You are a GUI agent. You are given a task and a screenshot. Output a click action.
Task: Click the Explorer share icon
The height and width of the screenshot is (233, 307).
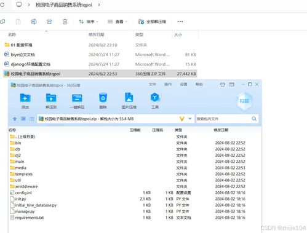[x=49, y=22]
